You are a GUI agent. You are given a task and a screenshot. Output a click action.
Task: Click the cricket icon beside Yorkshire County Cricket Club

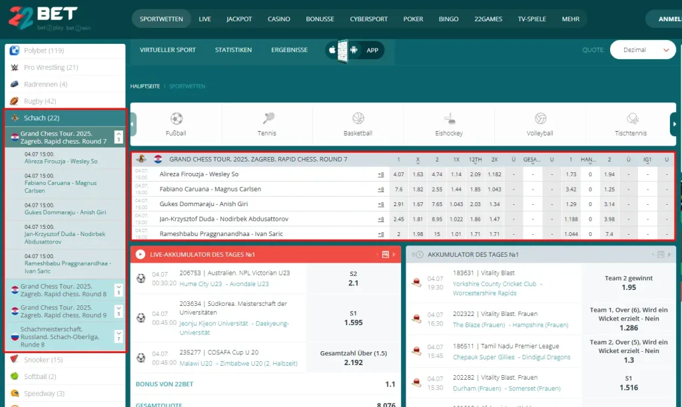[x=416, y=283]
